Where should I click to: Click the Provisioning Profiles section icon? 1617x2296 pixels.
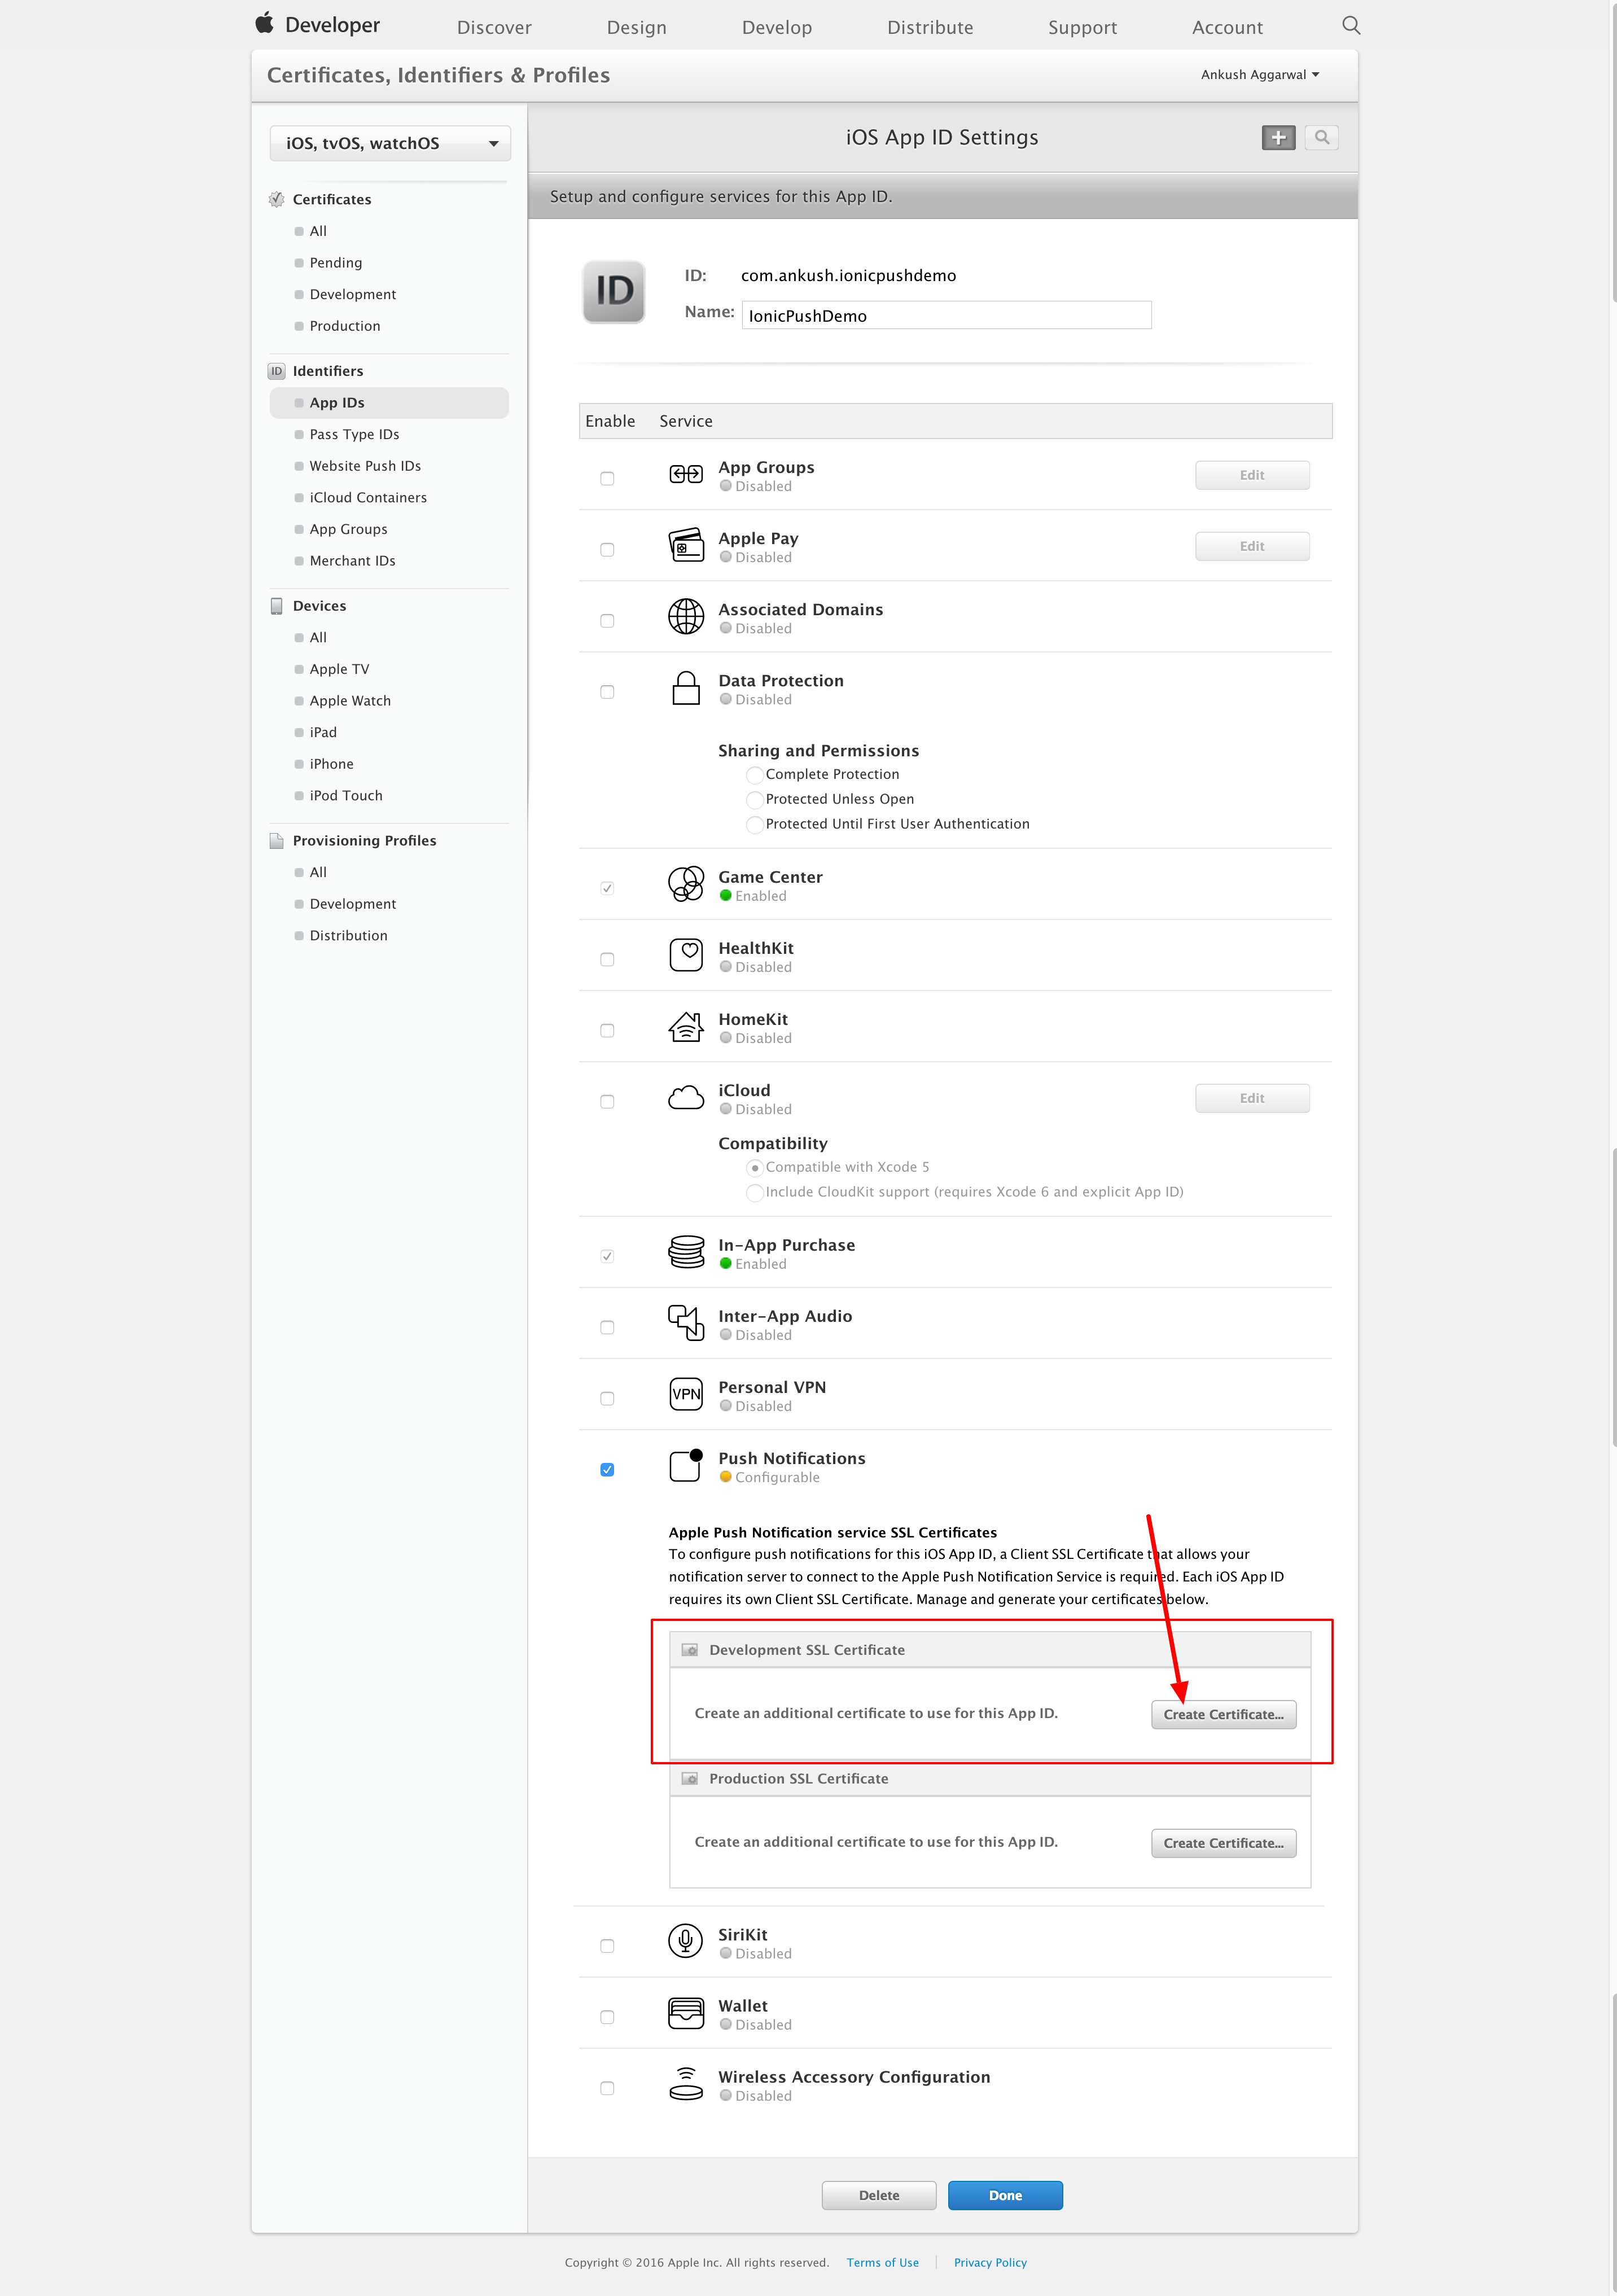click(x=277, y=841)
